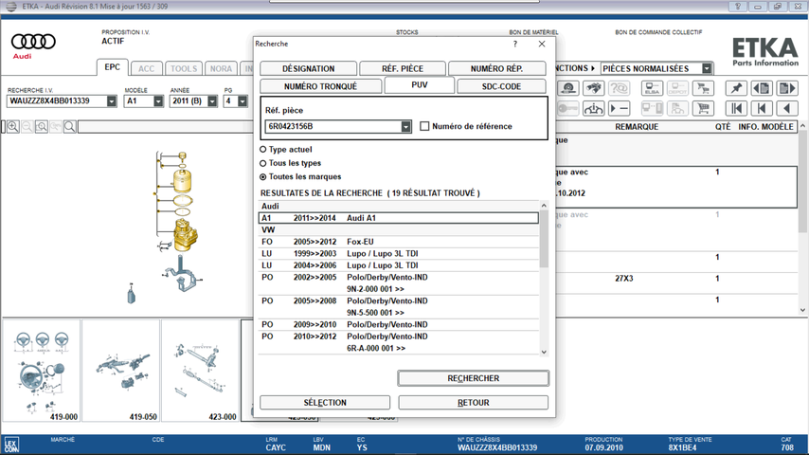Click the greyed computer-to-device transfer icon
The image size is (809, 455).
pos(652,108)
